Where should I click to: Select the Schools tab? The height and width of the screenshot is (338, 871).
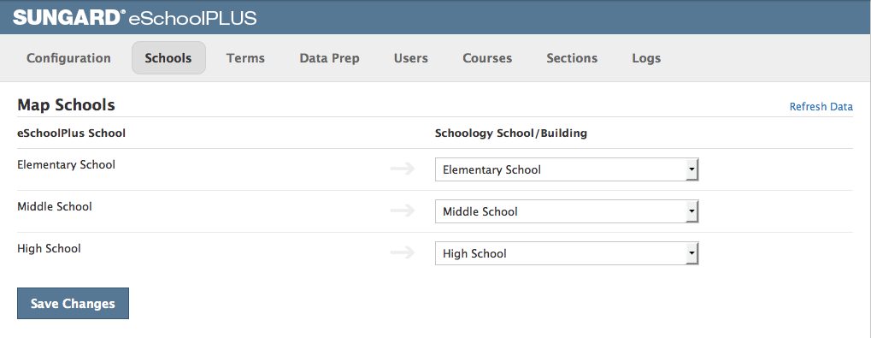pos(168,58)
